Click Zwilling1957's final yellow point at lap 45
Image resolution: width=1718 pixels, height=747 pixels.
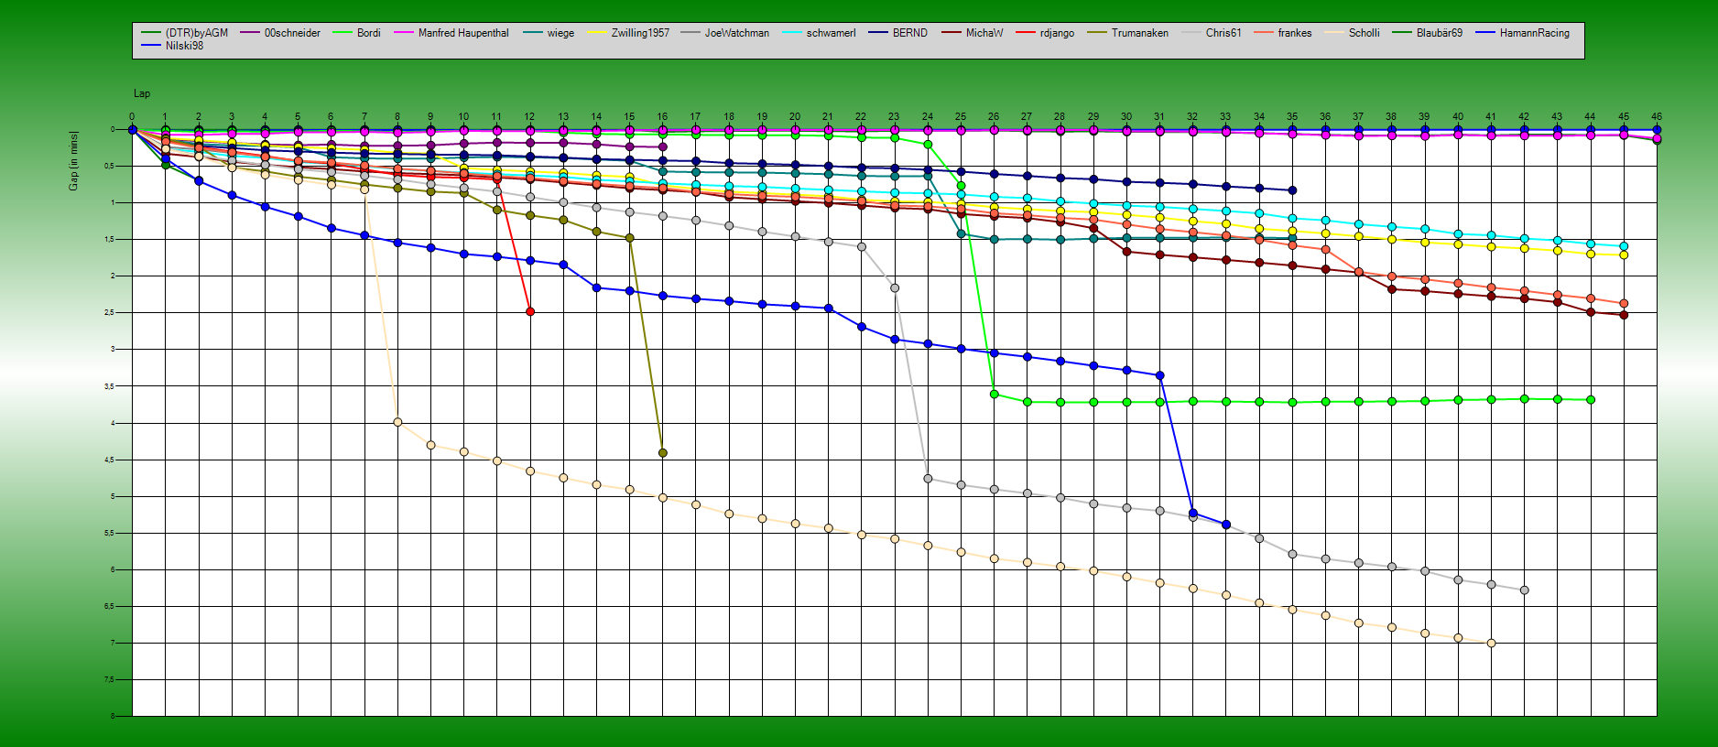pyautogui.click(x=1624, y=255)
